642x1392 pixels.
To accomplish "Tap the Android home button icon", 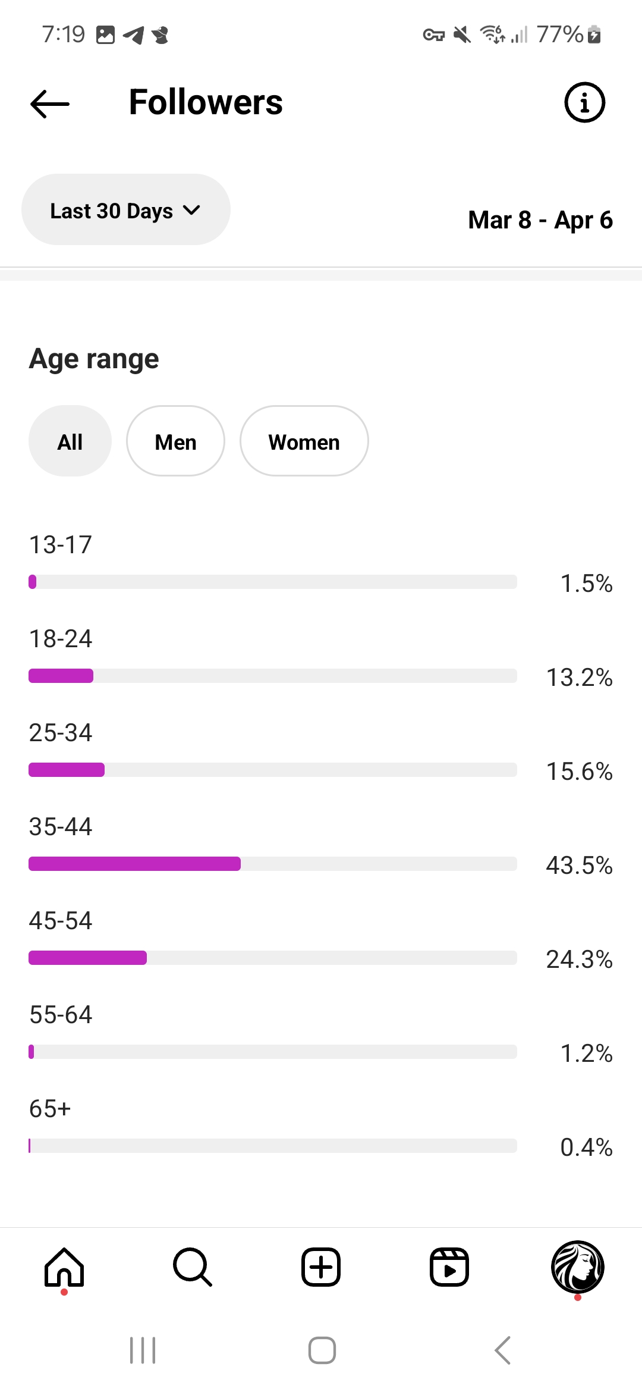I will coord(322,1350).
